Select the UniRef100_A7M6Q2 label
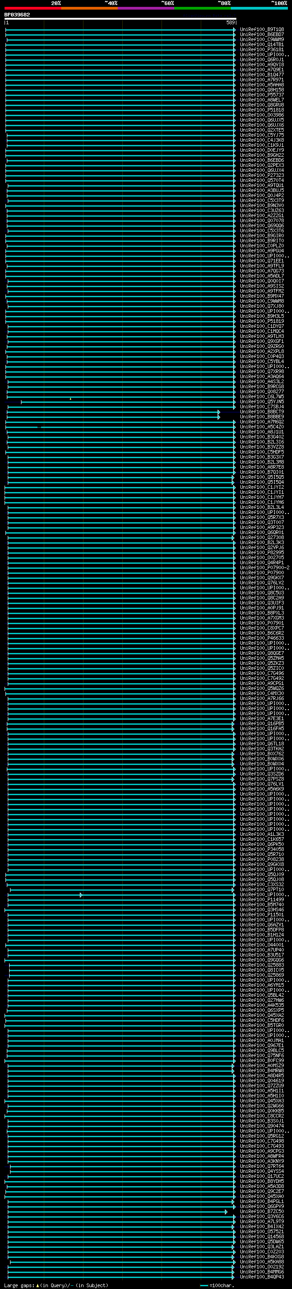292x1289 pixels. [x=261, y=422]
